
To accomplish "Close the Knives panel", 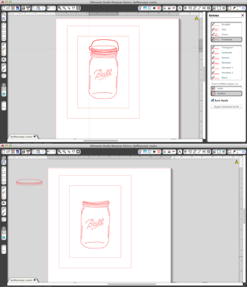I will 242,15.
